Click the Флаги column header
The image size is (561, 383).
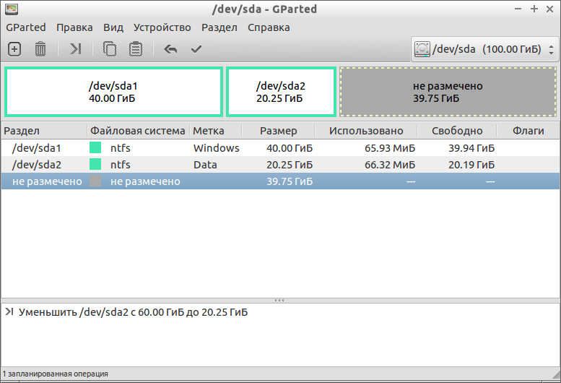click(528, 131)
